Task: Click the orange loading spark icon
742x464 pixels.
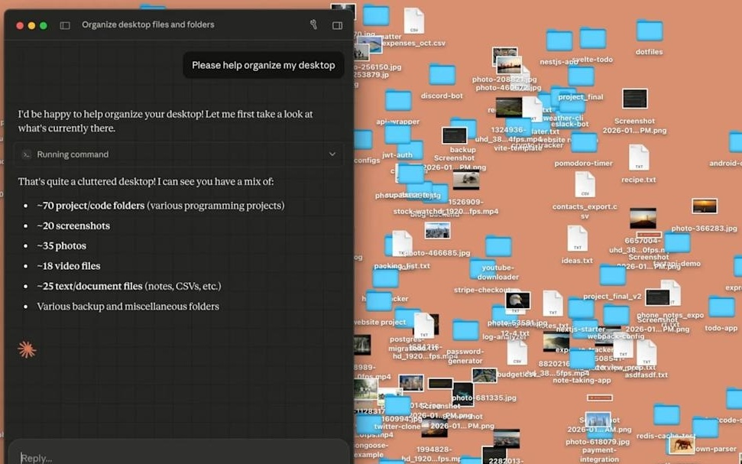Action: pos(27,350)
